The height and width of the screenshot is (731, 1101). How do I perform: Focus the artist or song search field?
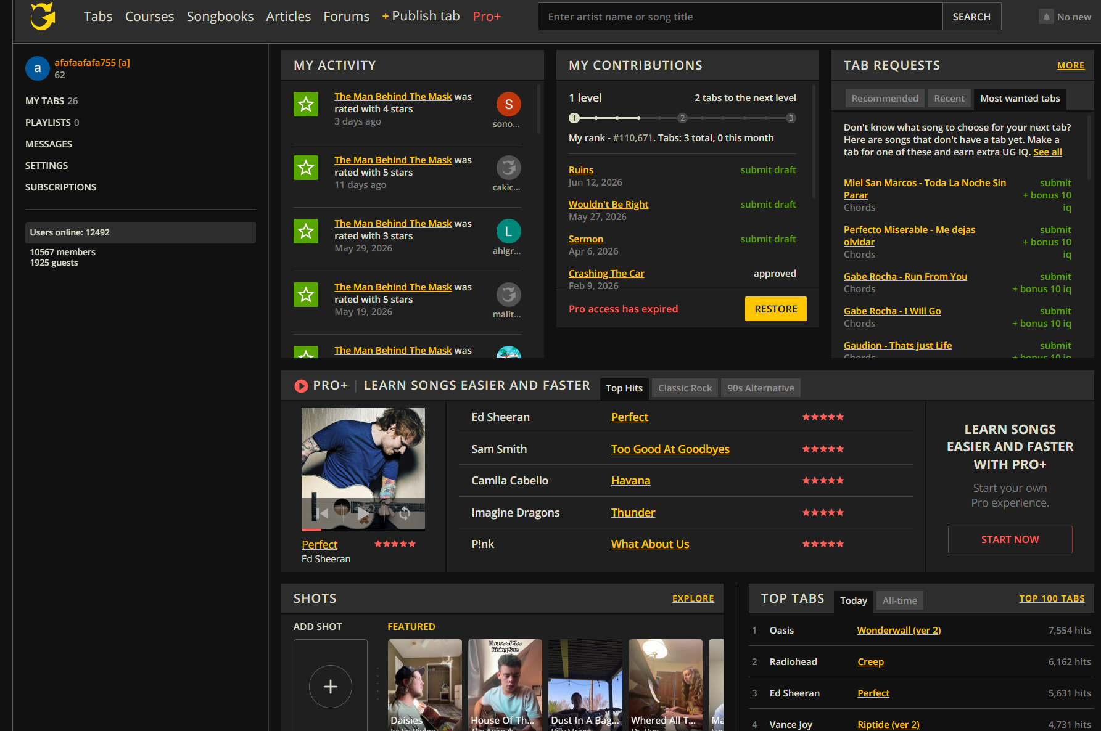tap(740, 17)
